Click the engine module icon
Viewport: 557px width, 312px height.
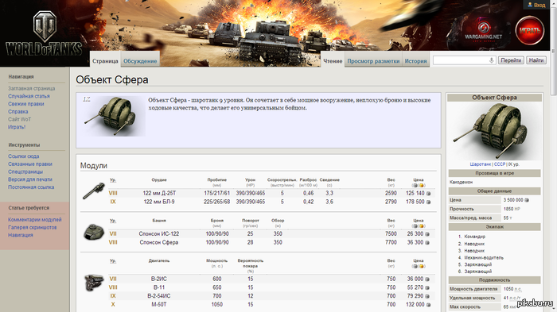tap(94, 283)
